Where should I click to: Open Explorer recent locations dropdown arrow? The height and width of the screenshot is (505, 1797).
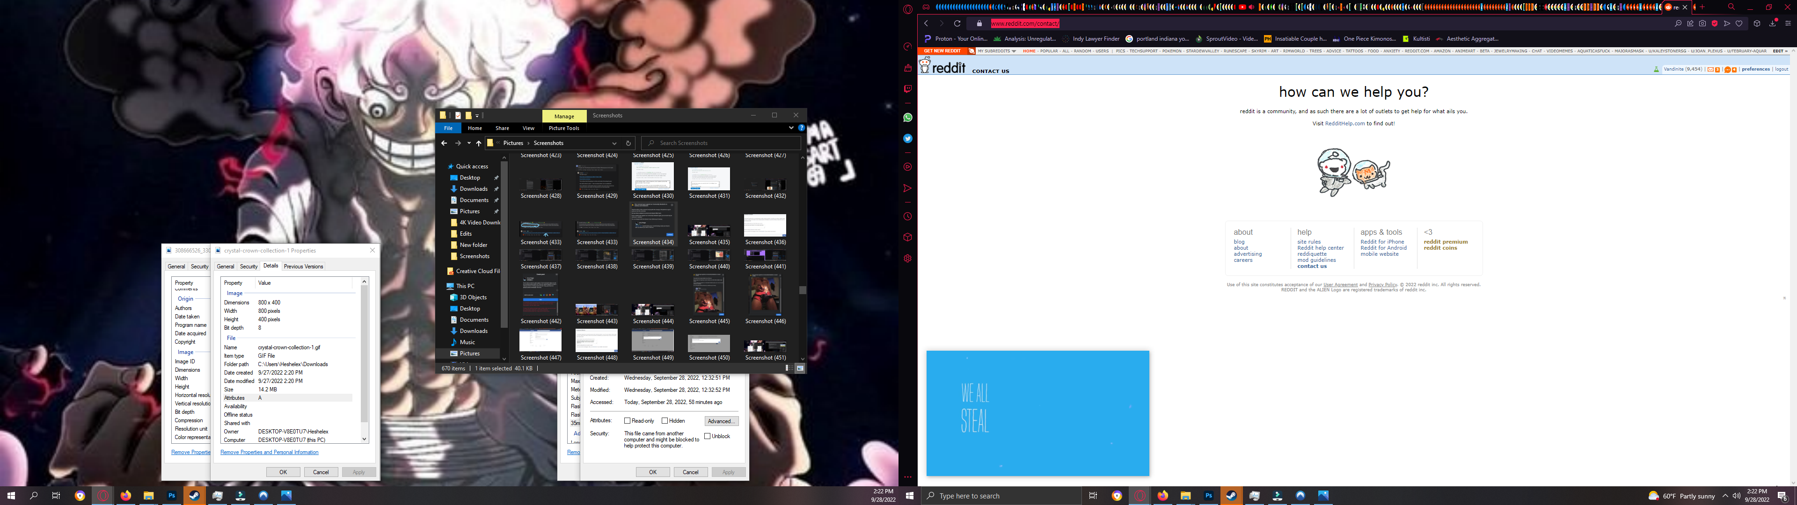point(469,143)
